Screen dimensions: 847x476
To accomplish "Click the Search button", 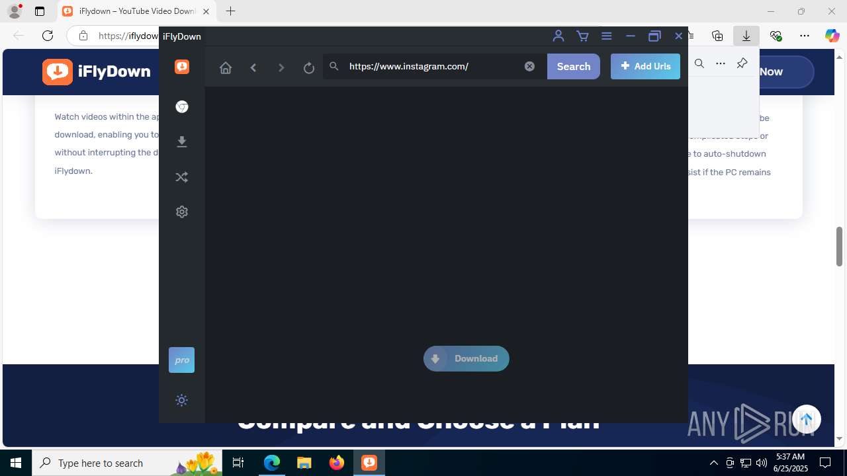I will click(574, 66).
